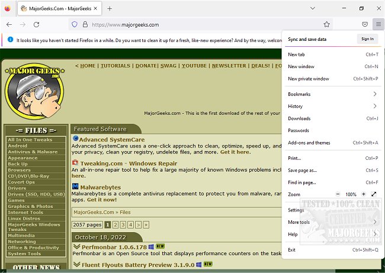385x273 pixels.
Task: Open Add-ons and themes
Action: tap(333, 143)
